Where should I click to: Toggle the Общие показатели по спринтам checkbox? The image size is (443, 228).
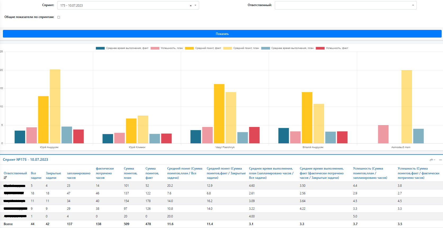[x=59, y=17]
